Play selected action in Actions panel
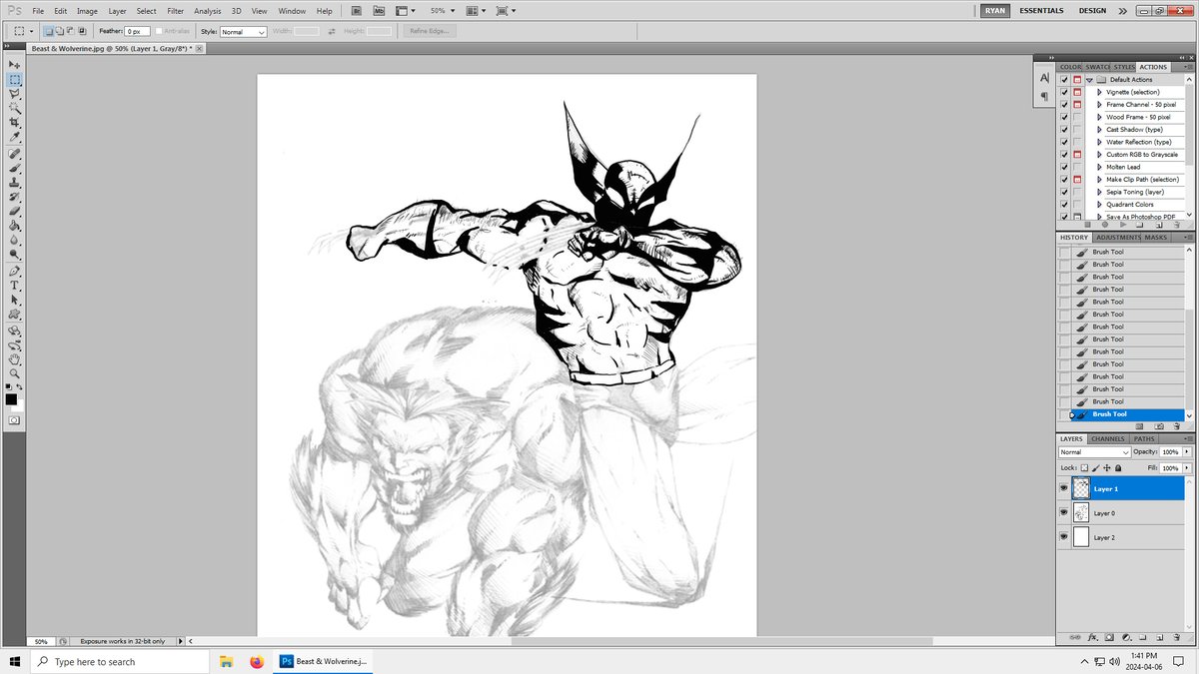 [x=1122, y=225]
